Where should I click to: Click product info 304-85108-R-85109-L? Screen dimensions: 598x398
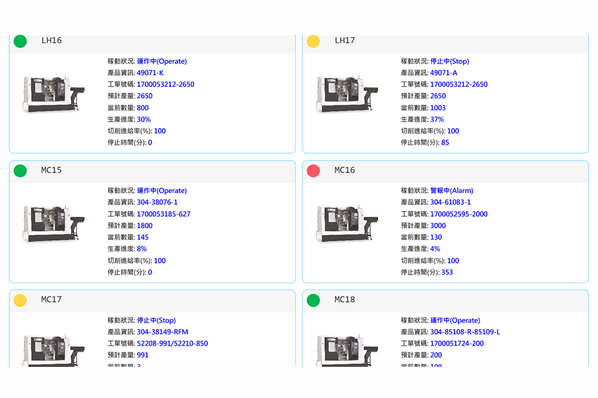pyautogui.click(x=465, y=332)
